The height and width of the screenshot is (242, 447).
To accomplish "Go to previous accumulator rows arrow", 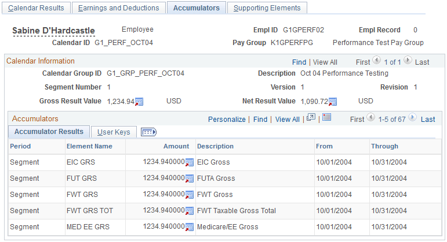I will [370, 117].
